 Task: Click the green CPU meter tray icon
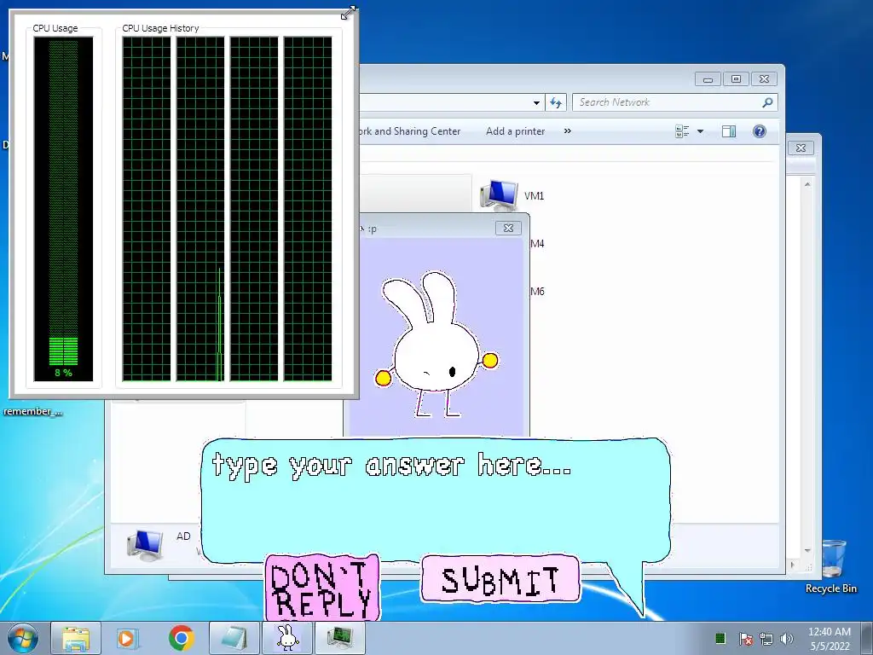[x=720, y=638]
